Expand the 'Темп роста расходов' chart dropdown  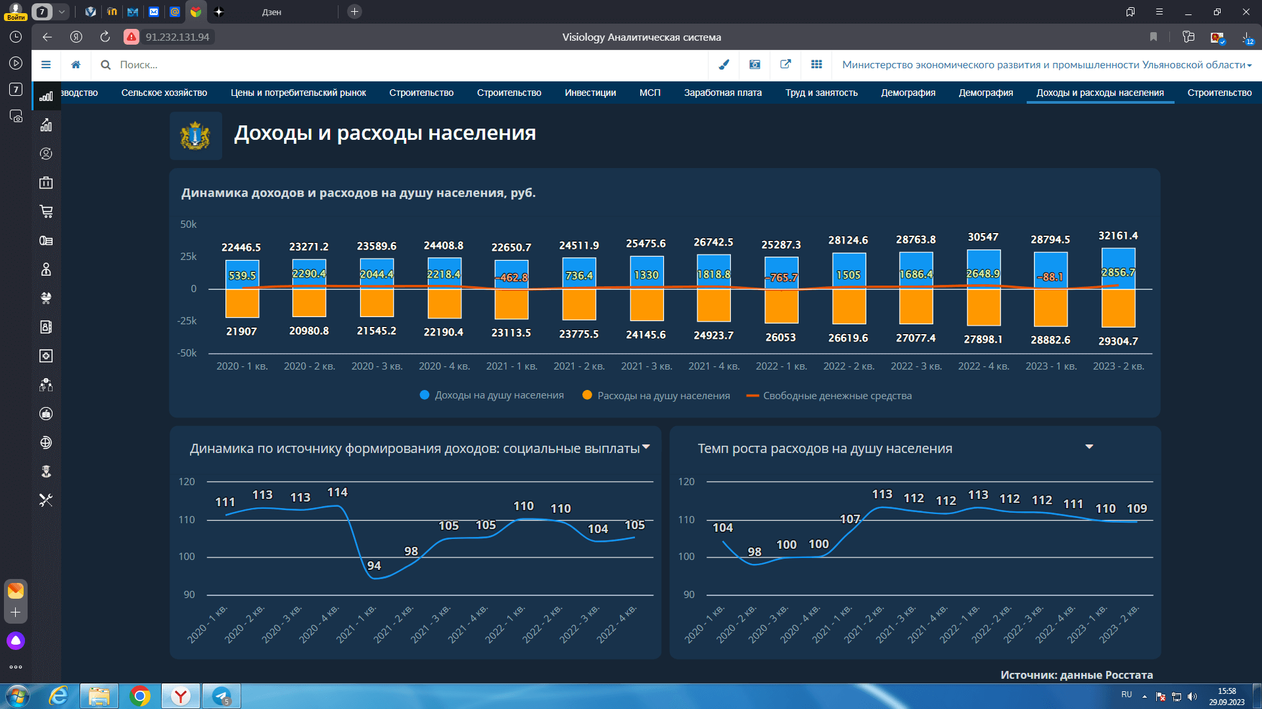pos(1089,447)
